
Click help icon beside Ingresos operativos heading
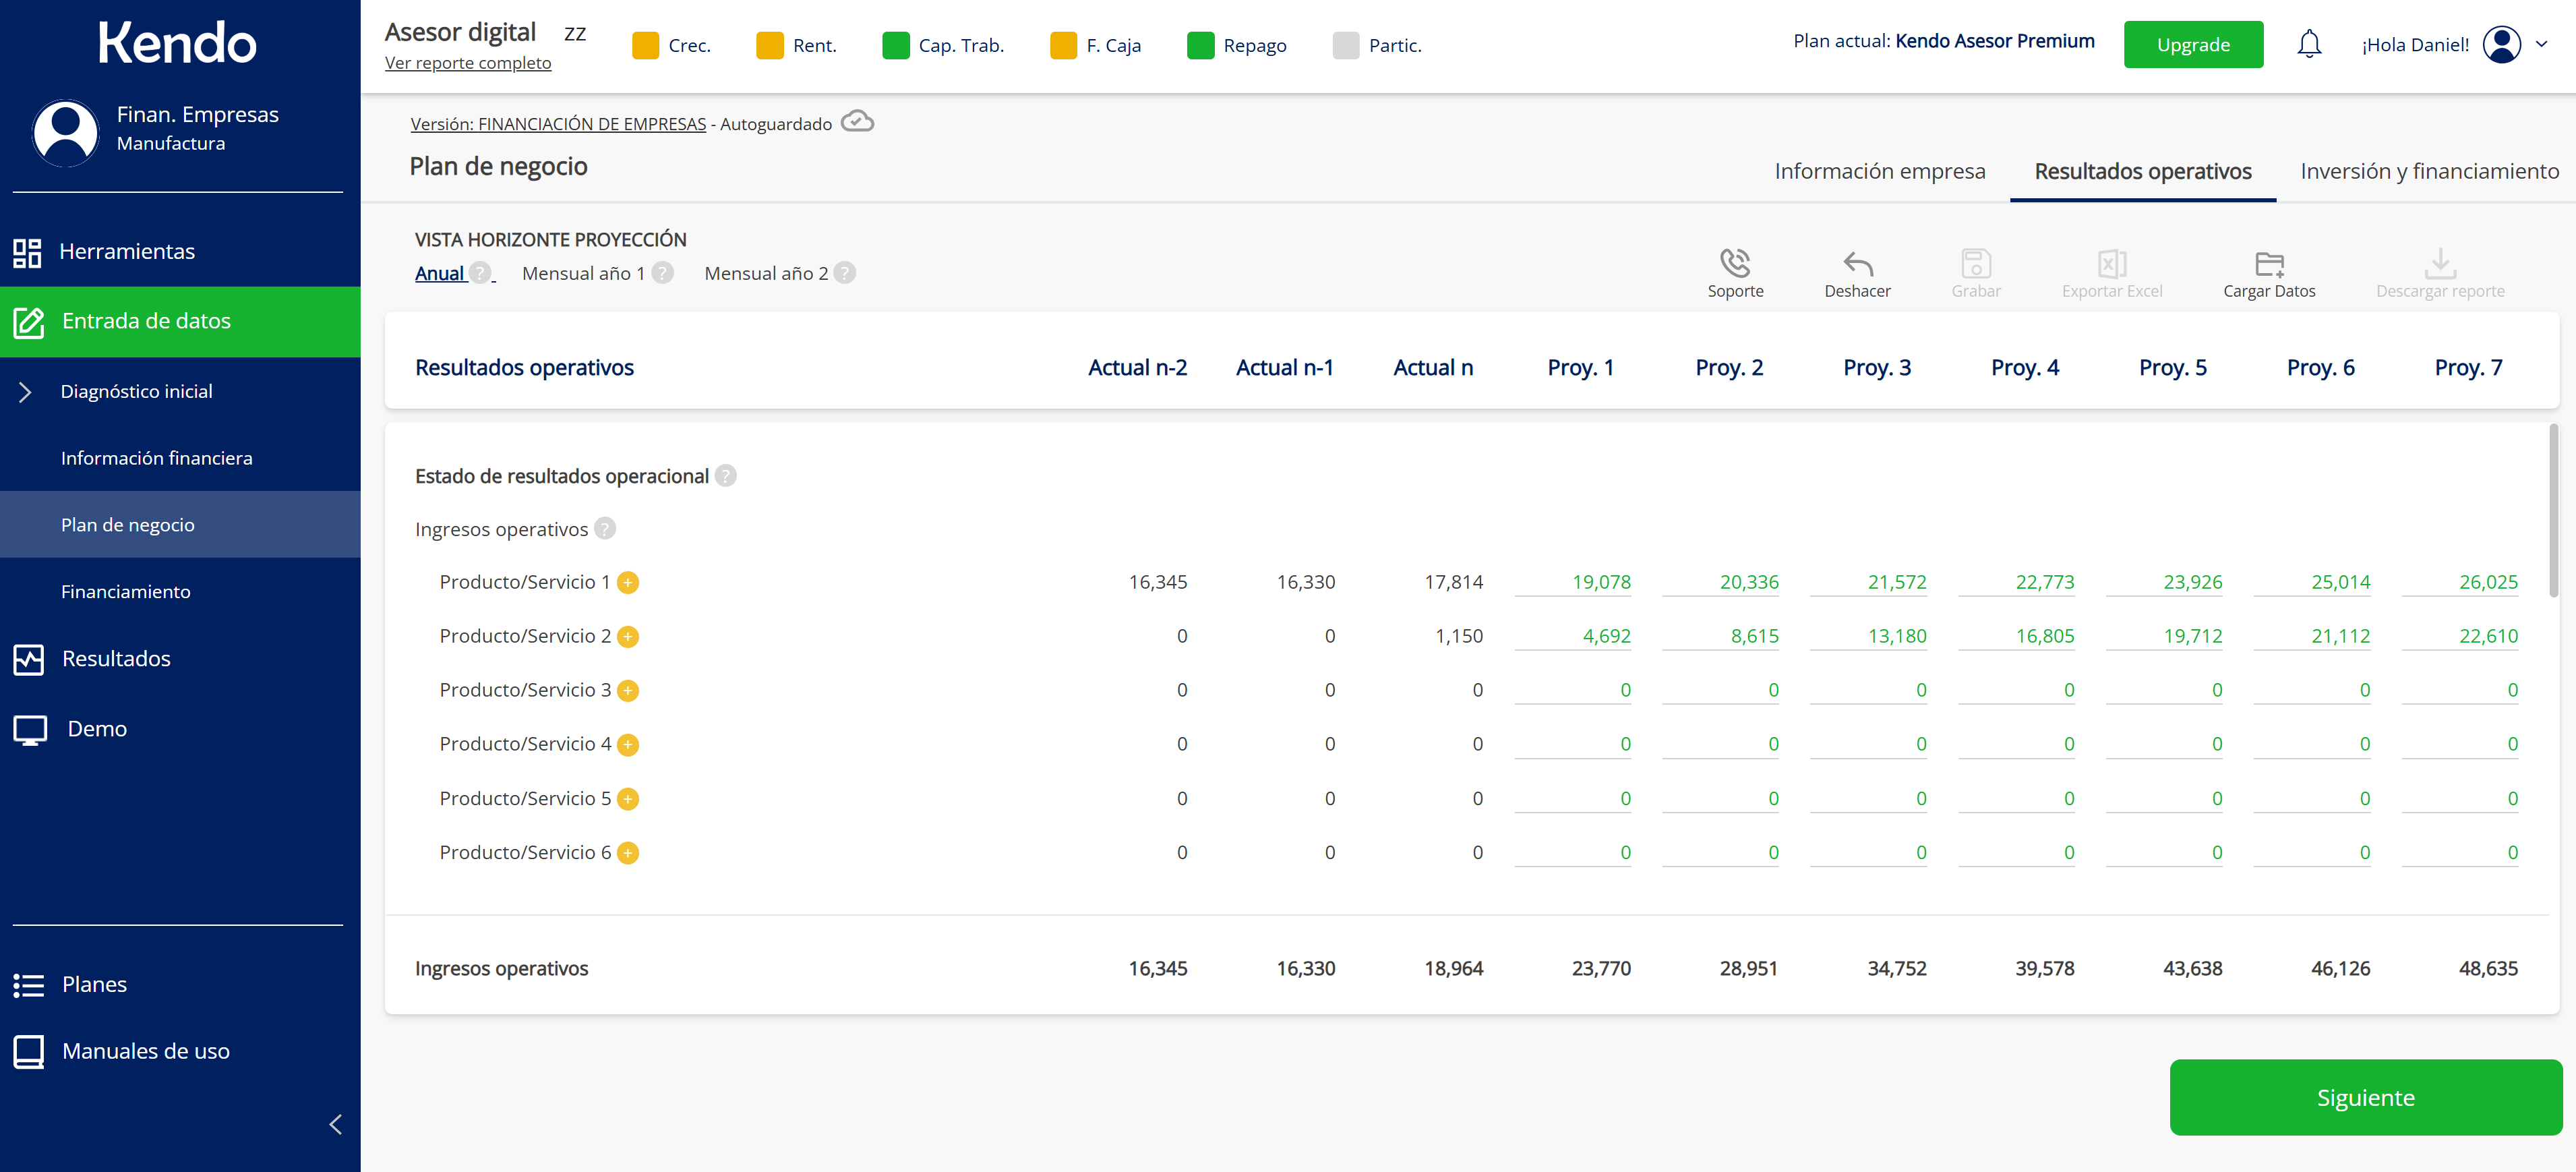(605, 528)
